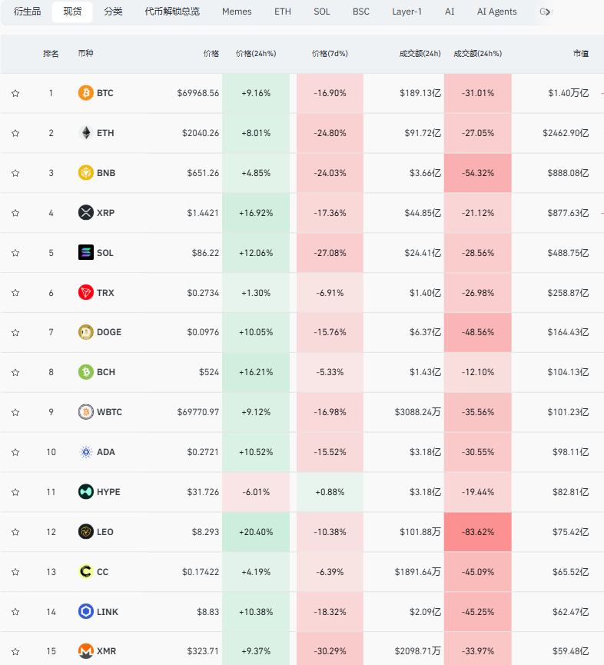Sort by 价格(24h%) column header
The height and width of the screenshot is (665, 604).
[255, 54]
